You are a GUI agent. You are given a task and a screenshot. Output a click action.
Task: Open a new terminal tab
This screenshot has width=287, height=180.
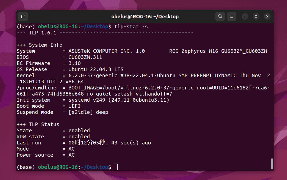point(23,17)
